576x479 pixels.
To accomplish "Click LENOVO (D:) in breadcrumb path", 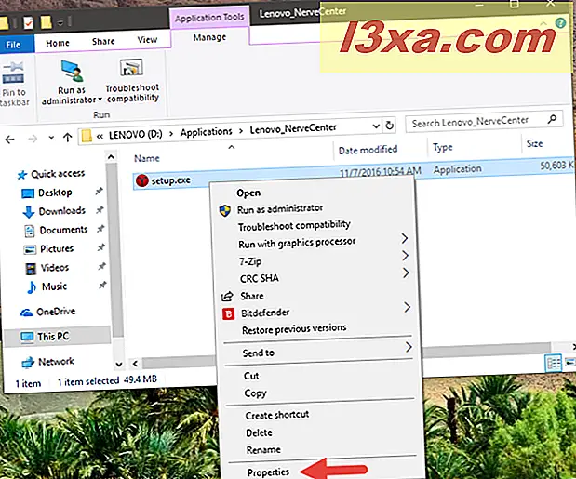I will (136, 134).
